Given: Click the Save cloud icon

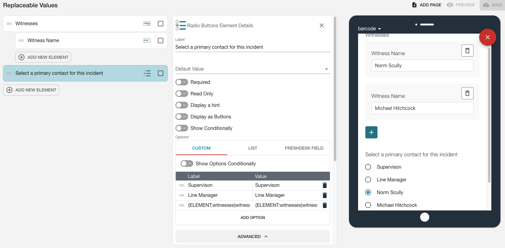Looking at the screenshot, I should pos(486,5).
